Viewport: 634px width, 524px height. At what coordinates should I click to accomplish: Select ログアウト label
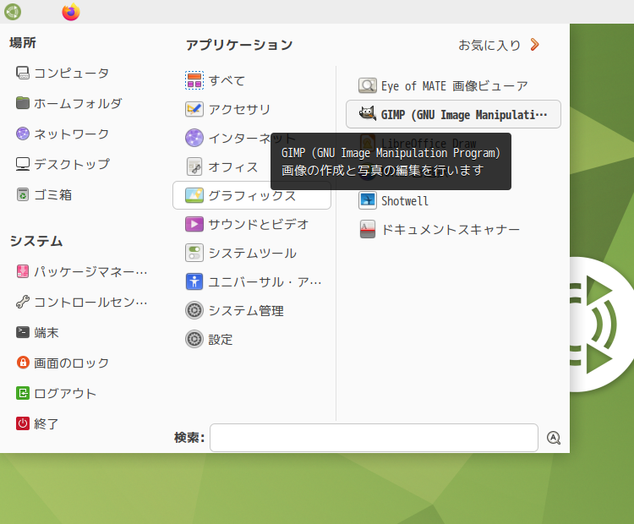tap(65, 393)
